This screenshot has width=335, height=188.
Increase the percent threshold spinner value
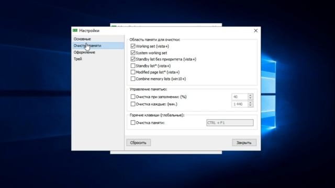[x=251, y=95]
